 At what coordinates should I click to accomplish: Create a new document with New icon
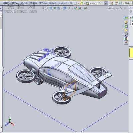click(x=75, y=3)
